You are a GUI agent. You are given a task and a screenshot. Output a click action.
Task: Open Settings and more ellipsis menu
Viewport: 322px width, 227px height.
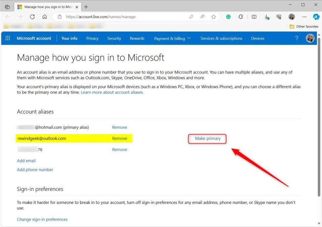(x=304, y=17)
